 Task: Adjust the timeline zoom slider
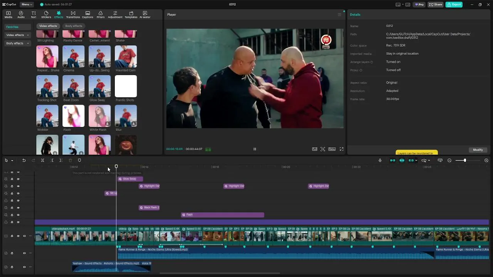tap(465, 160)
